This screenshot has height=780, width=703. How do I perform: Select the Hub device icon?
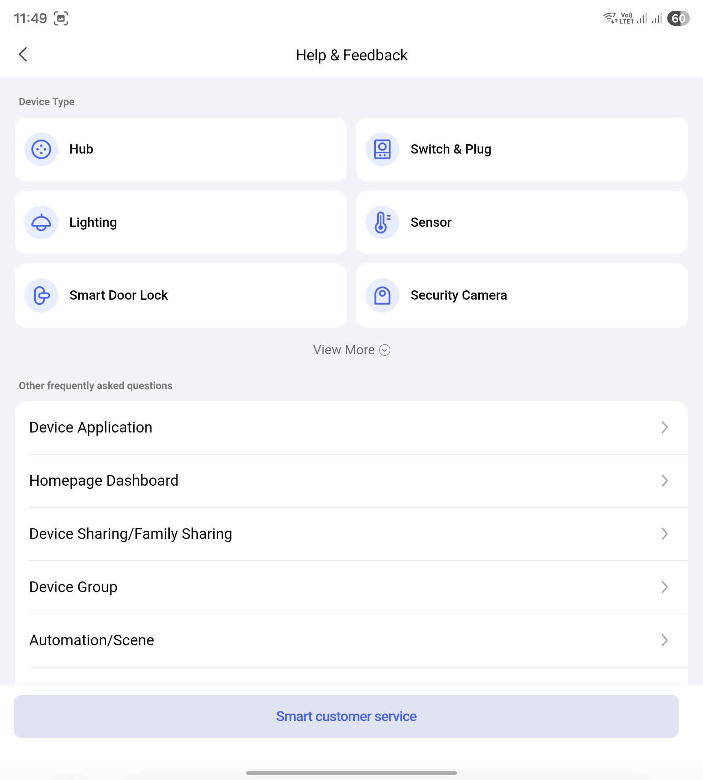pos(41,149)
